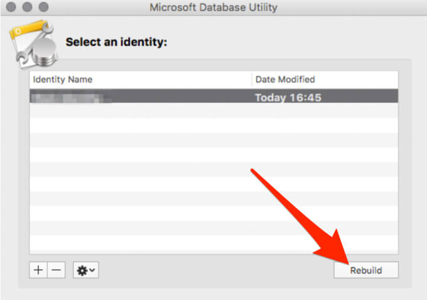Click the Rebuild button

click(x=365, y=270)
